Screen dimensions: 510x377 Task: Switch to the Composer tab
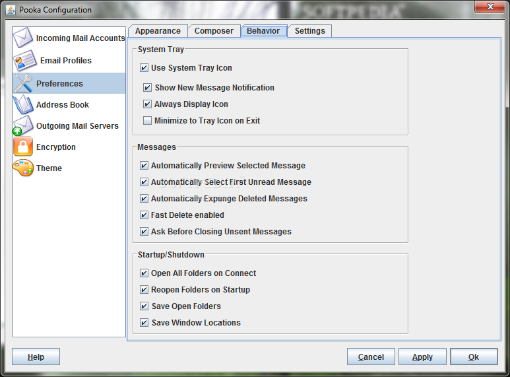214,31
